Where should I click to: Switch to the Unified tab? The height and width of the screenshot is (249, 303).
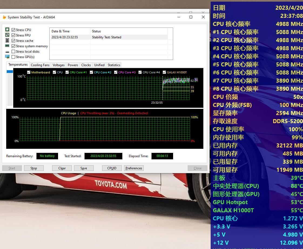click(x=99, y=65)
